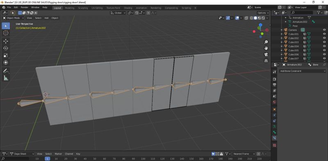Open the Nearest Frame snapping dropdown
Image resolution: width=328 pixels, height=161 pixels.
(x=244, y=154)
